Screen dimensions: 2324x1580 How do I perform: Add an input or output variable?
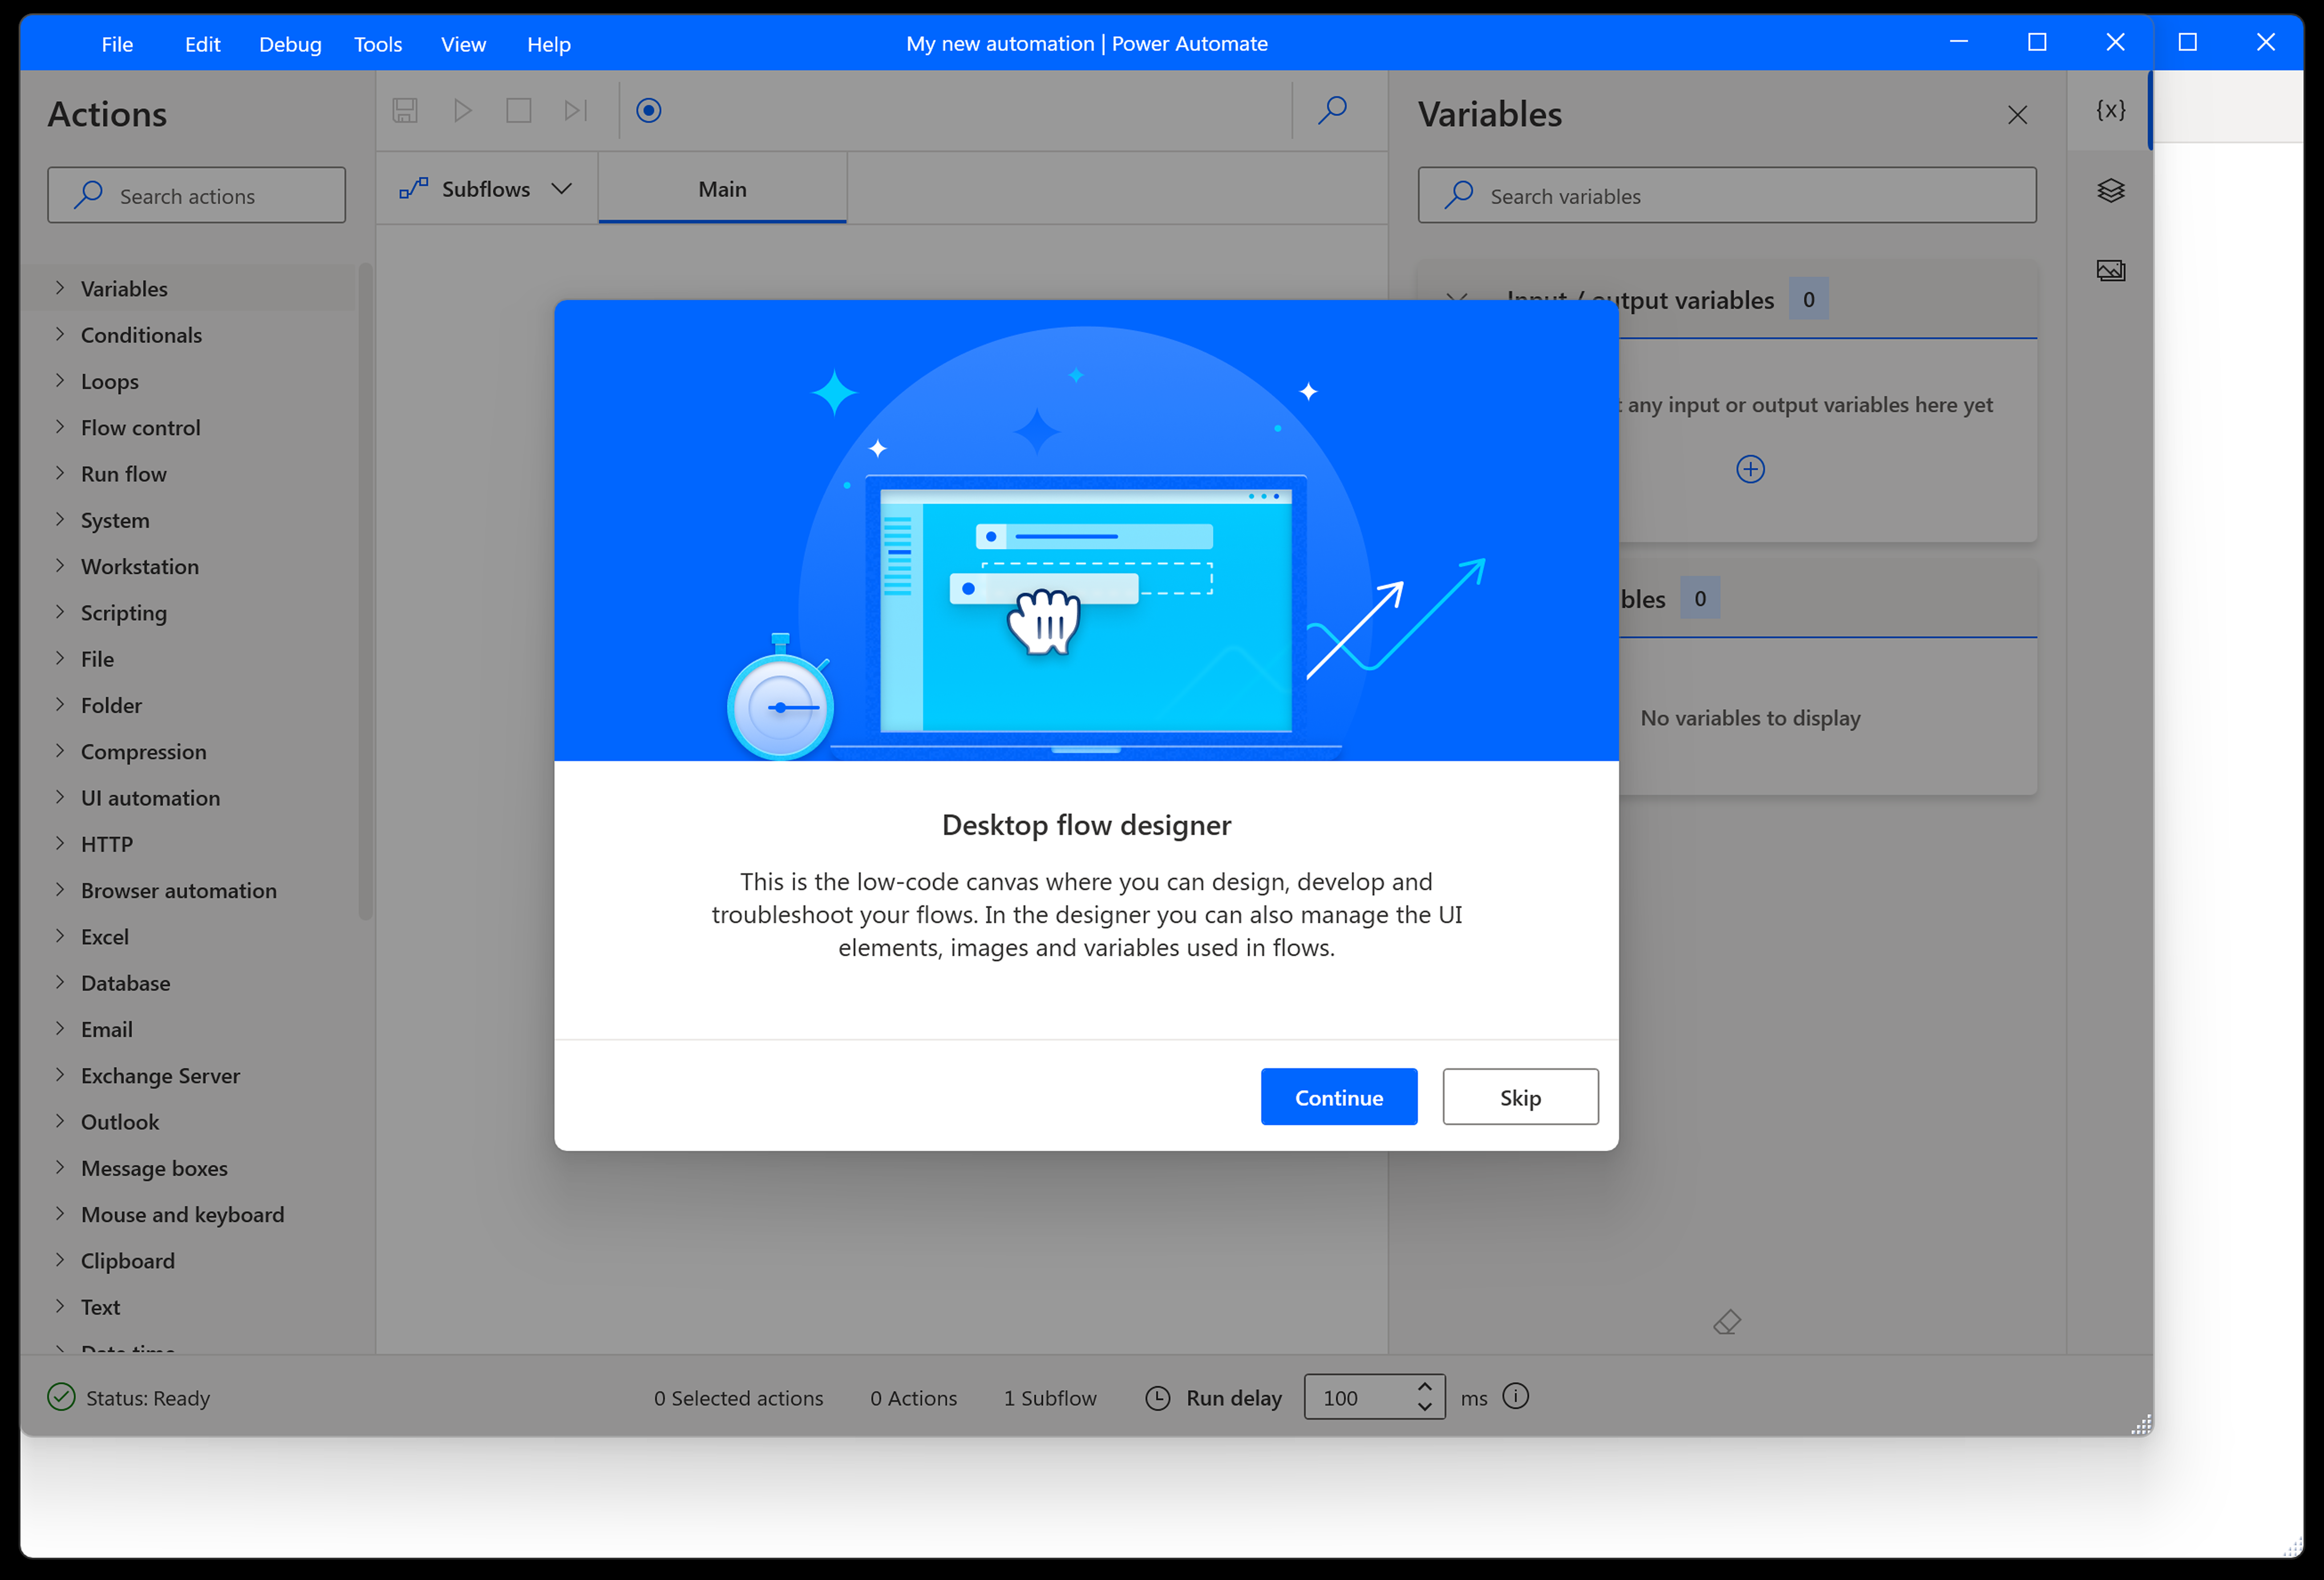click(x=1750, y=469)
